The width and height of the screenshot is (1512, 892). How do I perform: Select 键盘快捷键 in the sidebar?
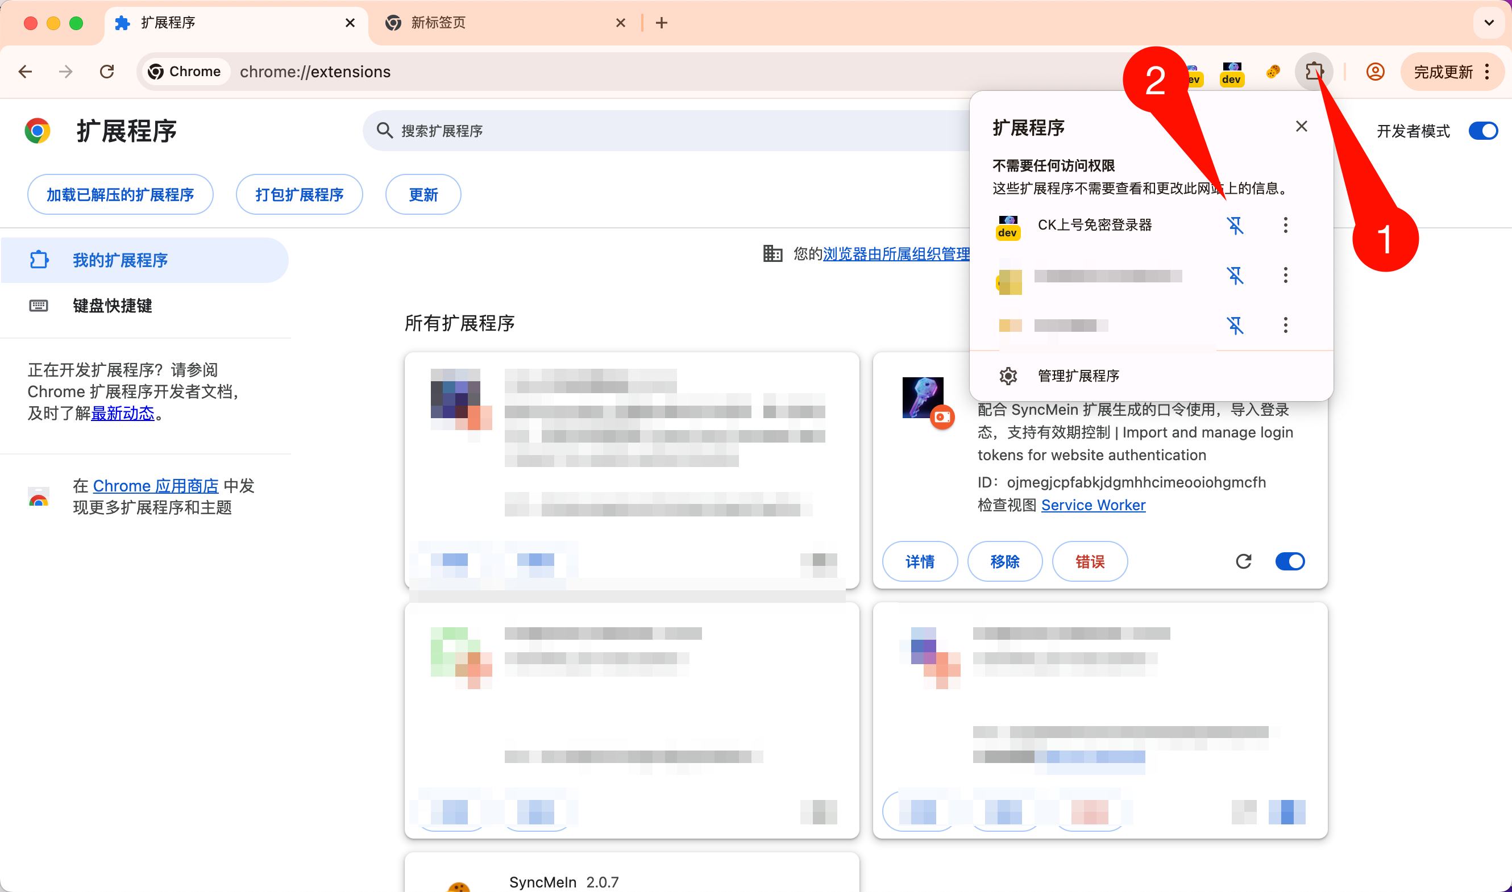click(x=112, y=305)
